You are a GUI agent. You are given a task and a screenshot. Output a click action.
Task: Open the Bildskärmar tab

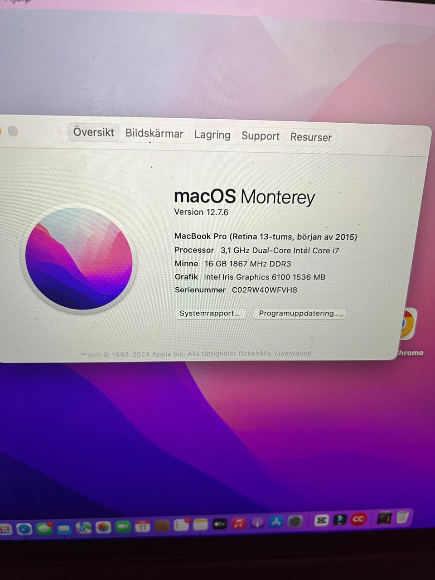coord(154,134)
